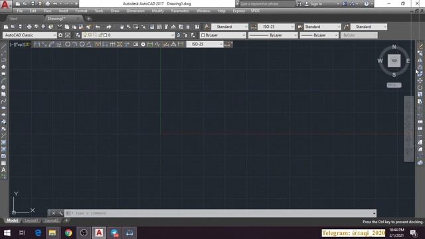This screenshot has width=425, height=239.
Task: Open the ISO-25 dropdown in the Dimension toolbar
Action: coord(205,44)
